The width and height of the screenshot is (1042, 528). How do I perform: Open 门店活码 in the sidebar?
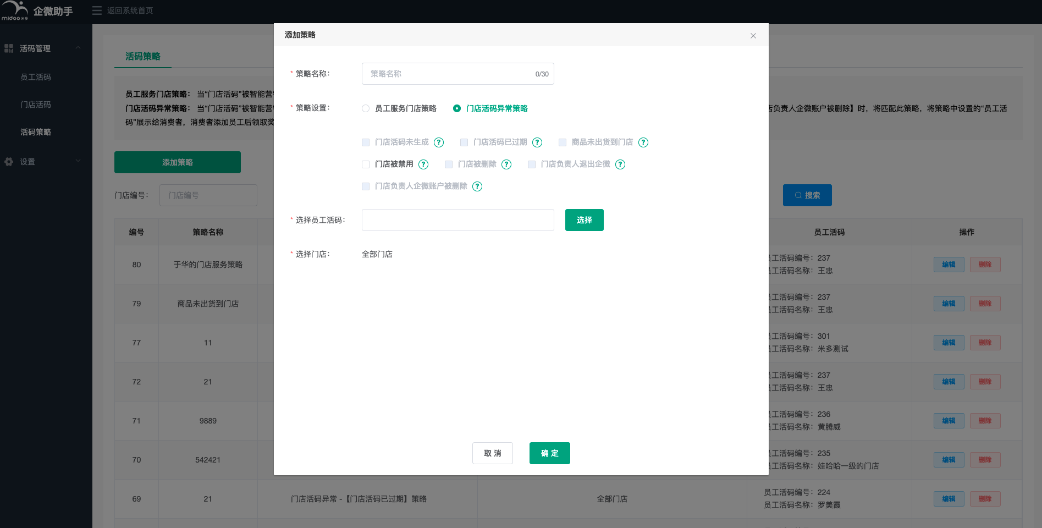pyautogui.click(x=36, y=105)
